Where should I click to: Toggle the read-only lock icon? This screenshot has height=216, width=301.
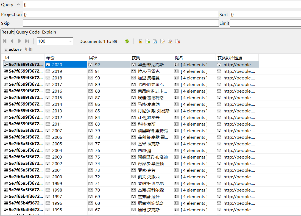tap(140, 41)
